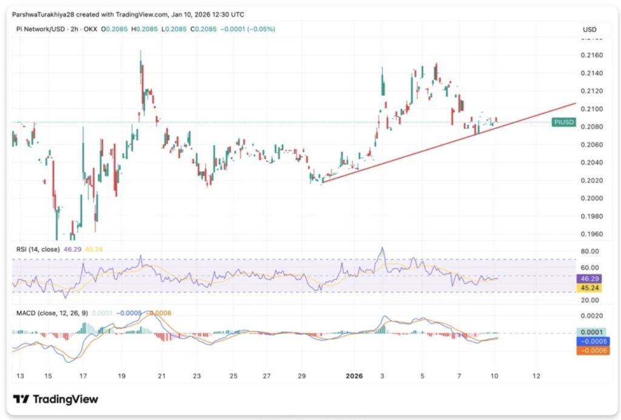Click the date 21 on time axis
621x420 pixels.
pyautogui.click(x=161, y=376)
